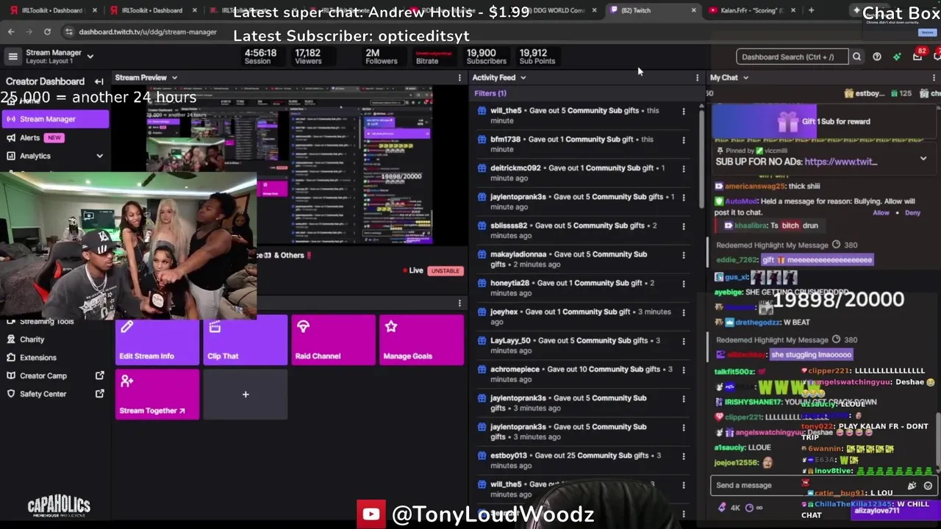Open options for achromepiece gift event

coord(684,370)
